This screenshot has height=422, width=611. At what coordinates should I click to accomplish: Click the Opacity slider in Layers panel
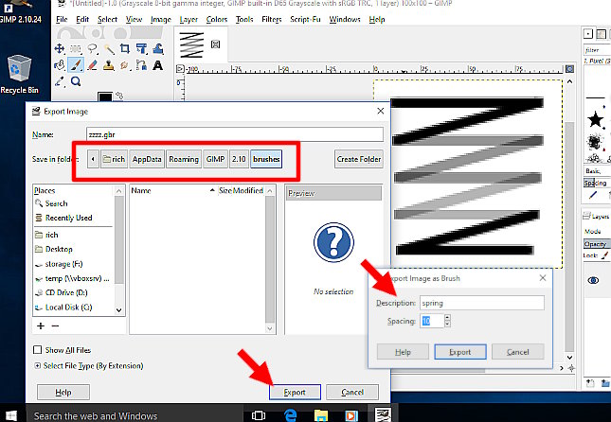point(597,244)
